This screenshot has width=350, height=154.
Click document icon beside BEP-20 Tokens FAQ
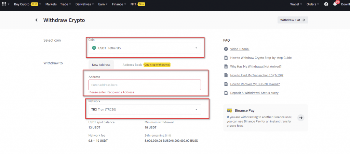[x=226, y=84]
